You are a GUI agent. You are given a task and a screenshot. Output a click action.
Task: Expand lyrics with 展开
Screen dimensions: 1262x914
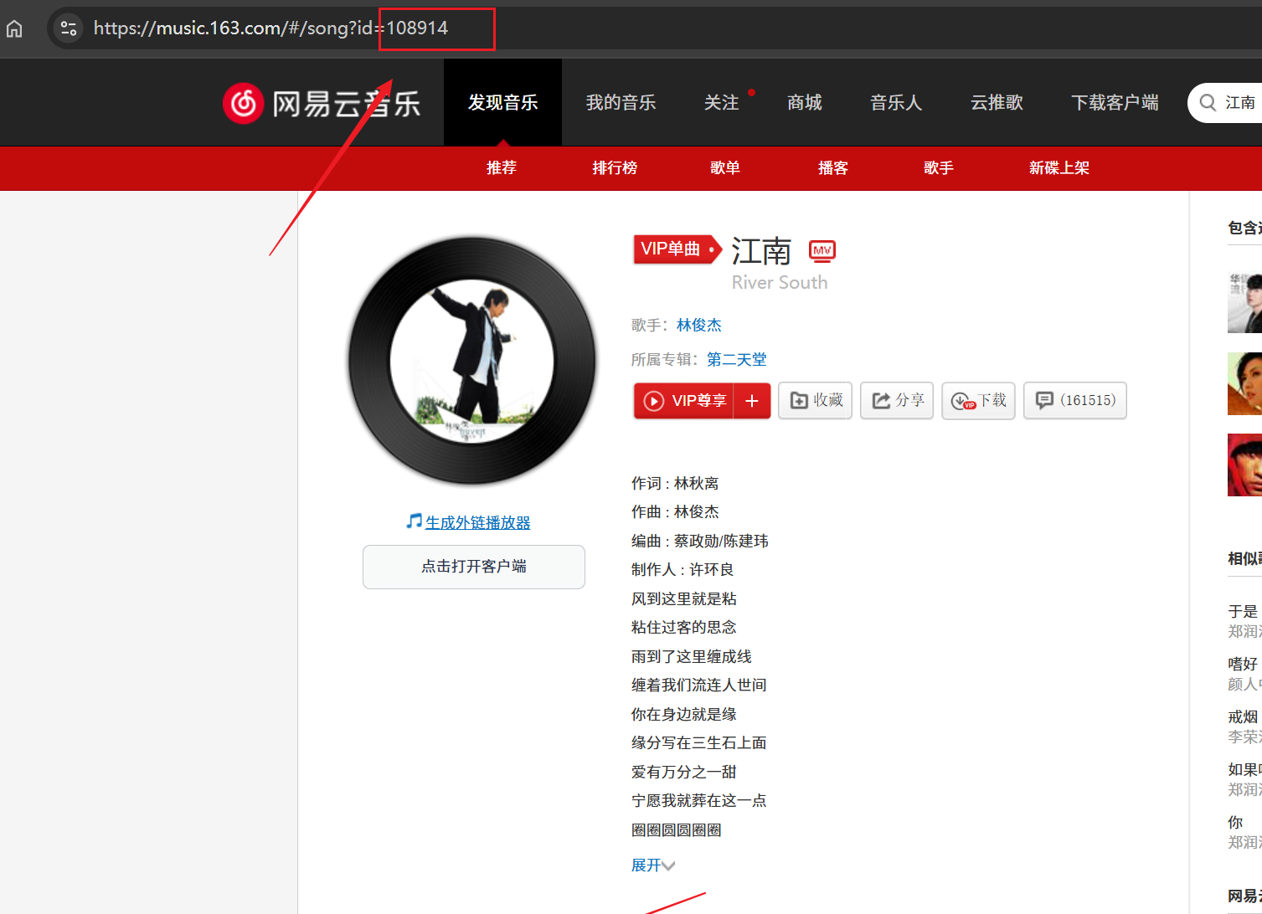click(x=653, y=865)
